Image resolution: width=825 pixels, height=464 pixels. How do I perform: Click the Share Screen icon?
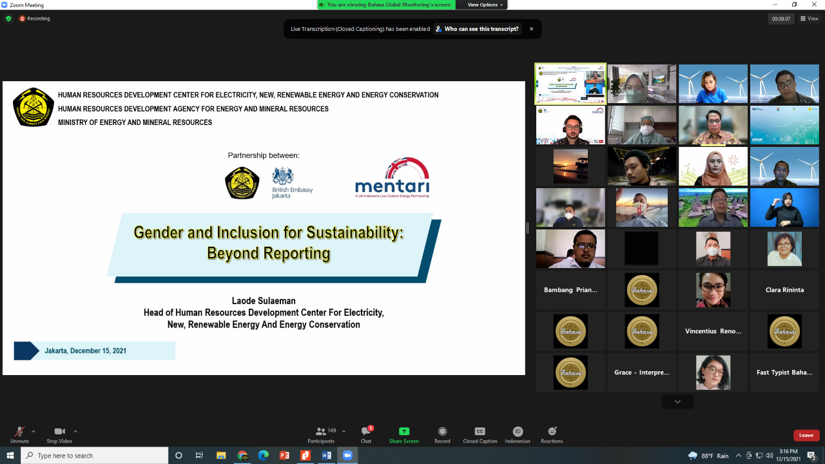(403, 432)
